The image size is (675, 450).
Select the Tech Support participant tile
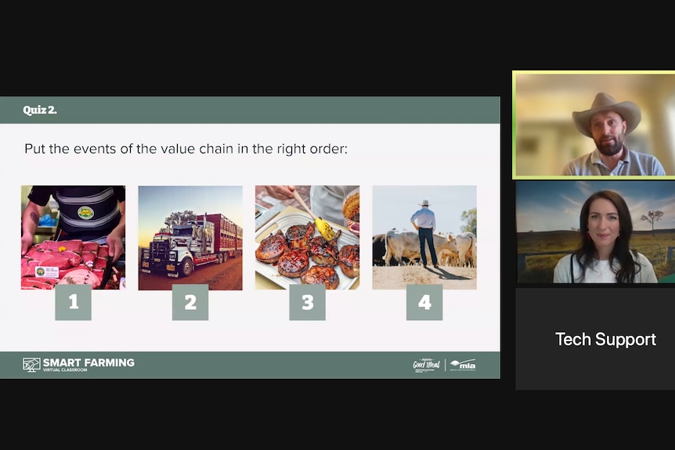(x=595, y=339)
